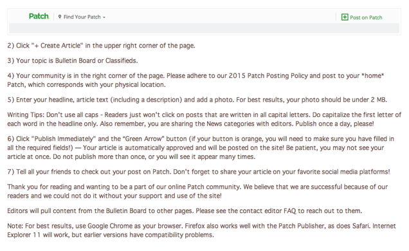Expand the caret beside Find Your Patch
Screen dimensions: 409x251
(104, 17)
